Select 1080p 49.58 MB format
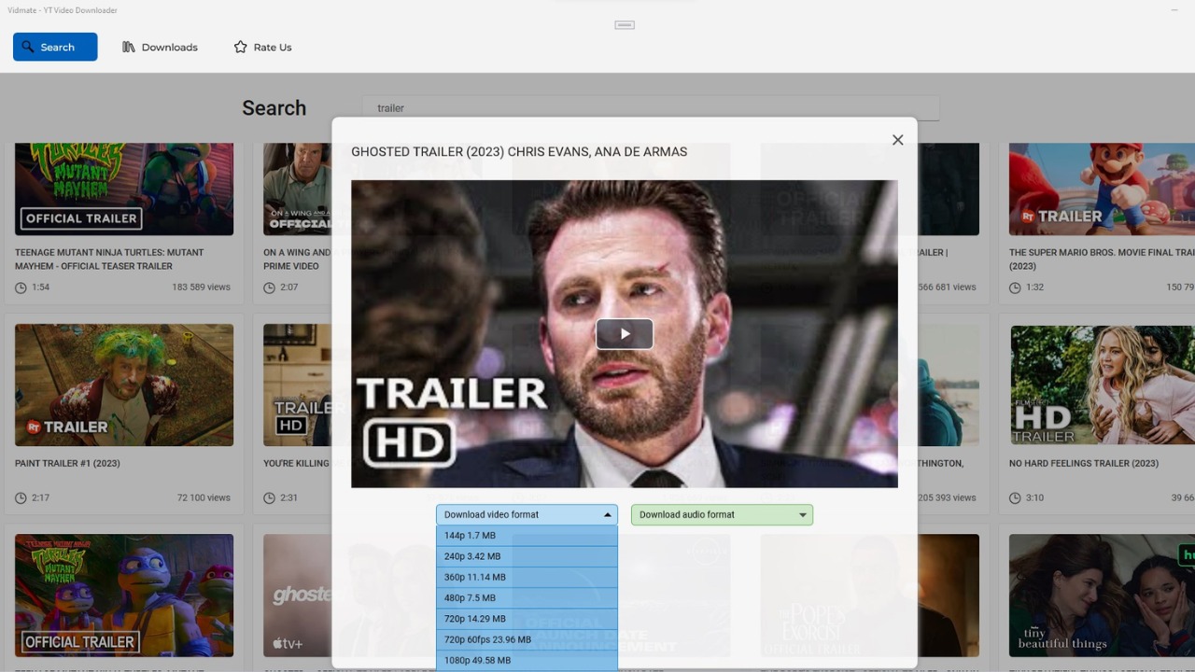The image size is (1195, 672). (527, 660)
